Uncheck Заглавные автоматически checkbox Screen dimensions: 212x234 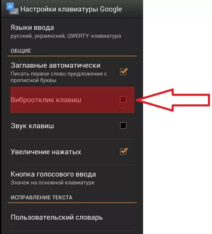(124, 72)
